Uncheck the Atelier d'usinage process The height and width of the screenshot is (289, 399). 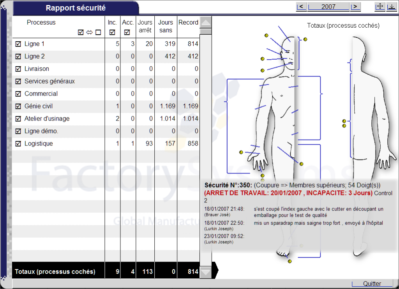click(x=18, y=119)
